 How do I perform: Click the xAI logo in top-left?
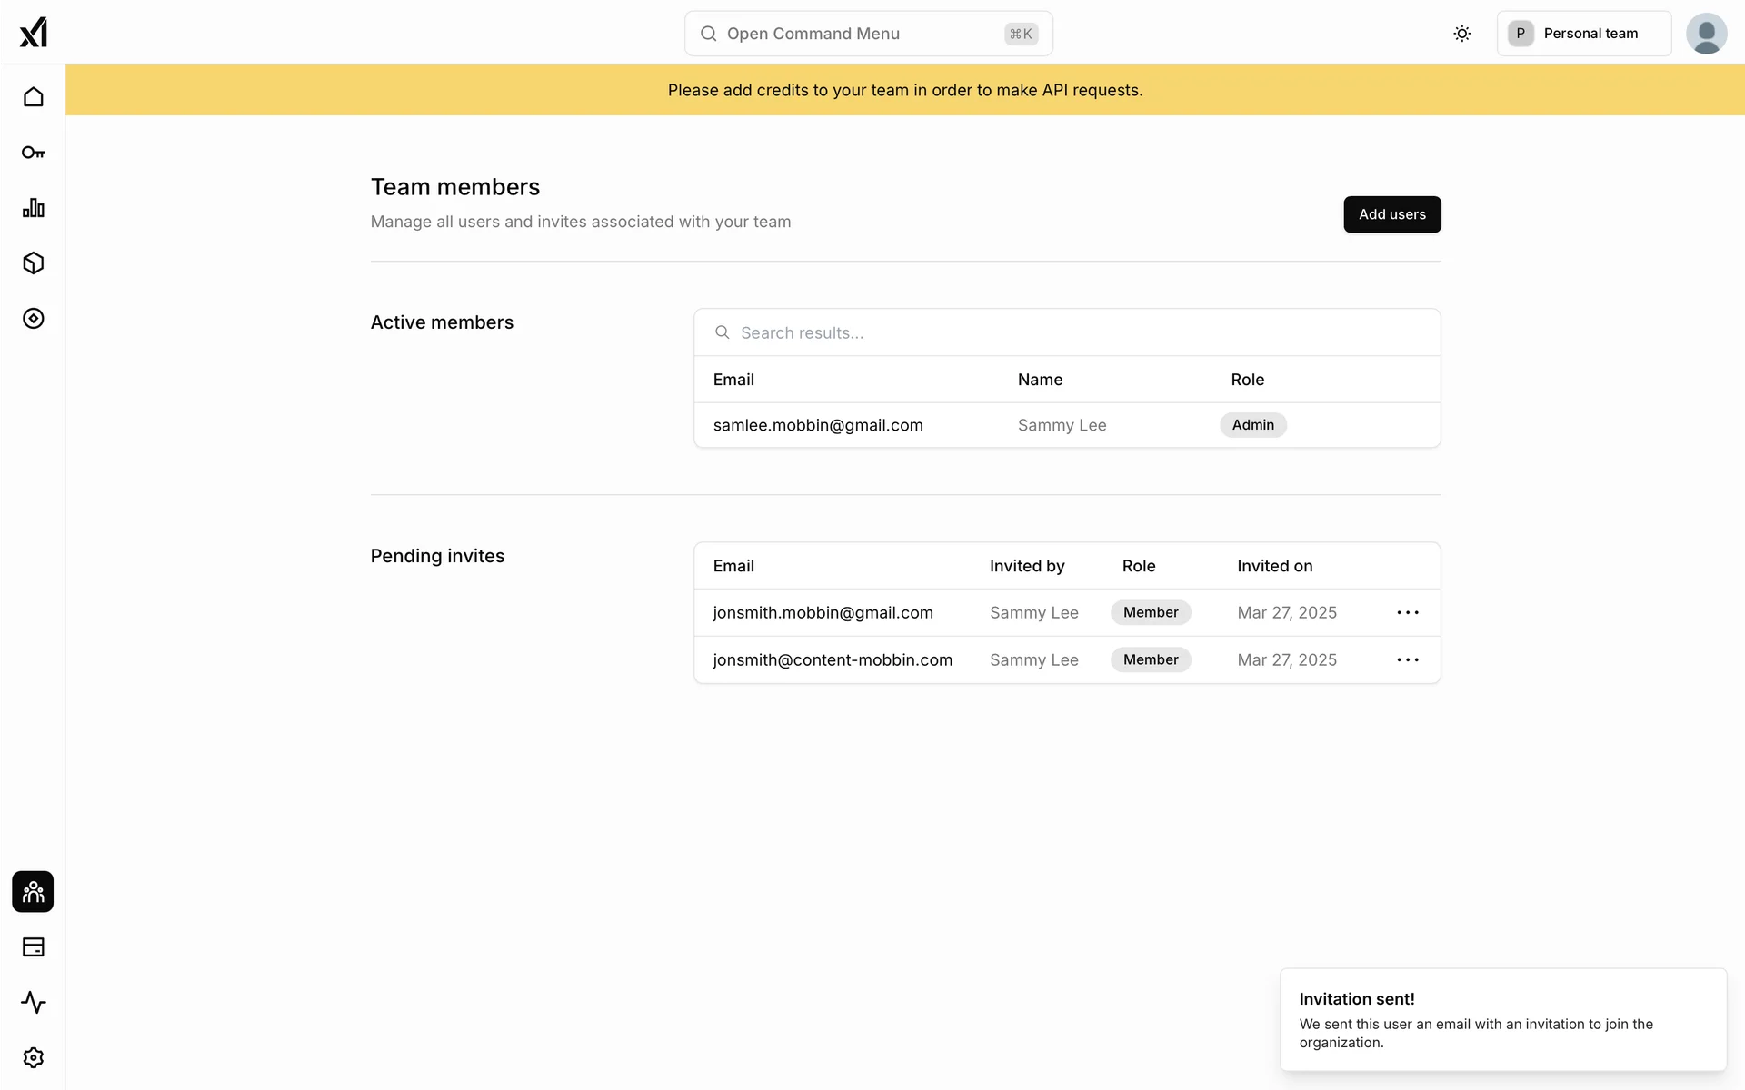(x=34, y=33)
